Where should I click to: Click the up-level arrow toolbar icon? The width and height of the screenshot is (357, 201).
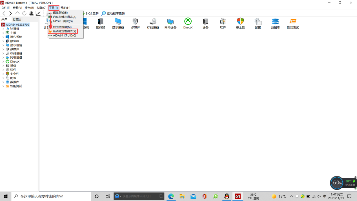[x=17, y=13]
